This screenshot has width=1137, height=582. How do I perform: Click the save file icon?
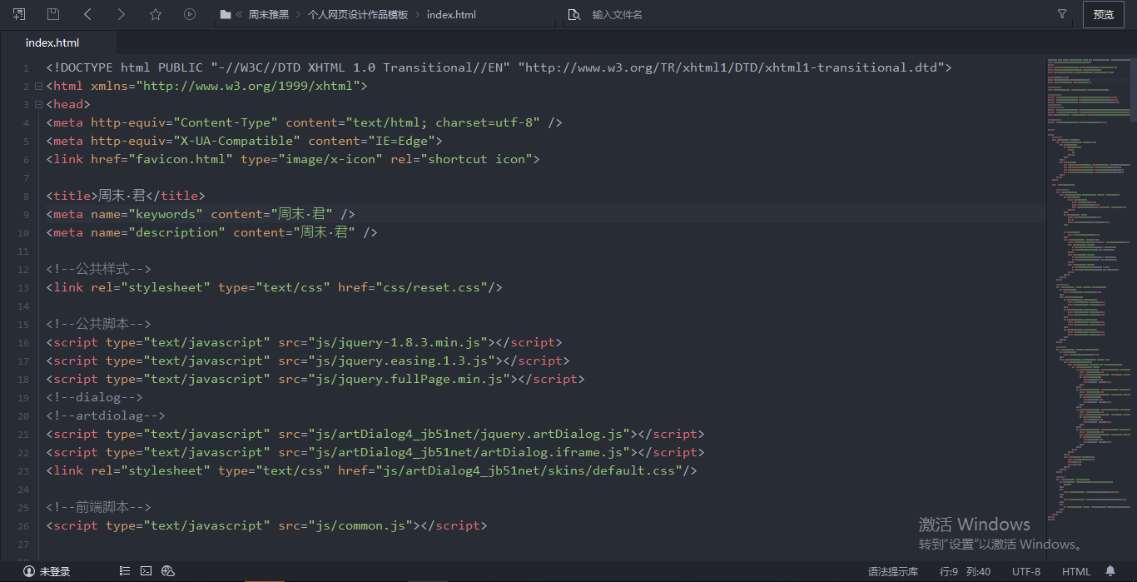click(53, 14)
